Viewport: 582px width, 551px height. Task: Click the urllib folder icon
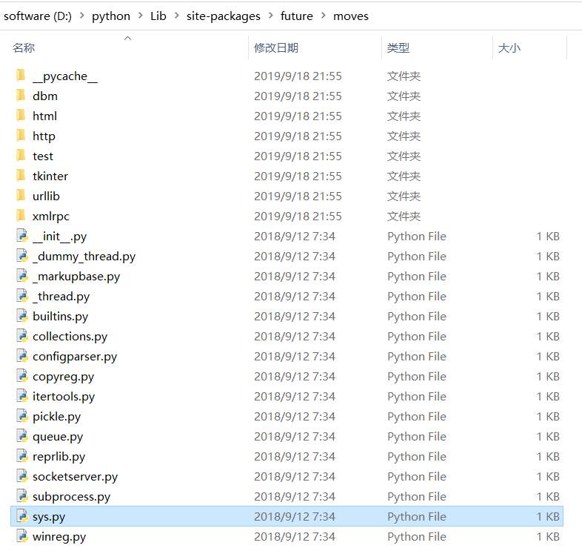(x=21, y=196)
